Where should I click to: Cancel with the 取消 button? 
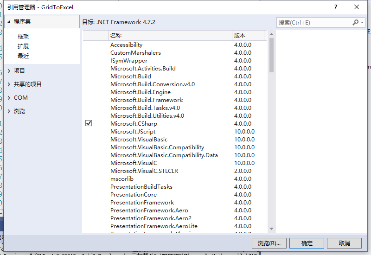pos(344,243)
